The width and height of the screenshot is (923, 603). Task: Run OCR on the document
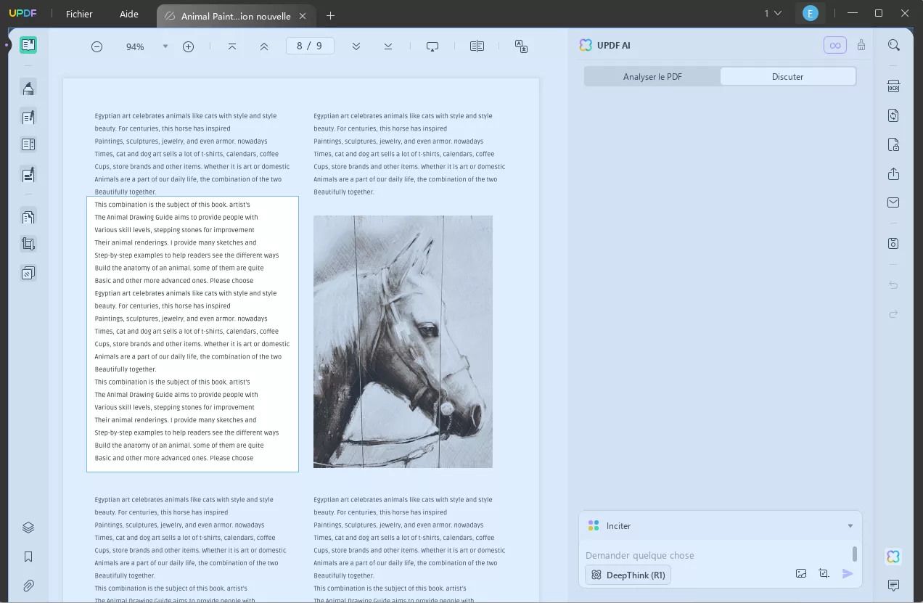coord(893,87)
